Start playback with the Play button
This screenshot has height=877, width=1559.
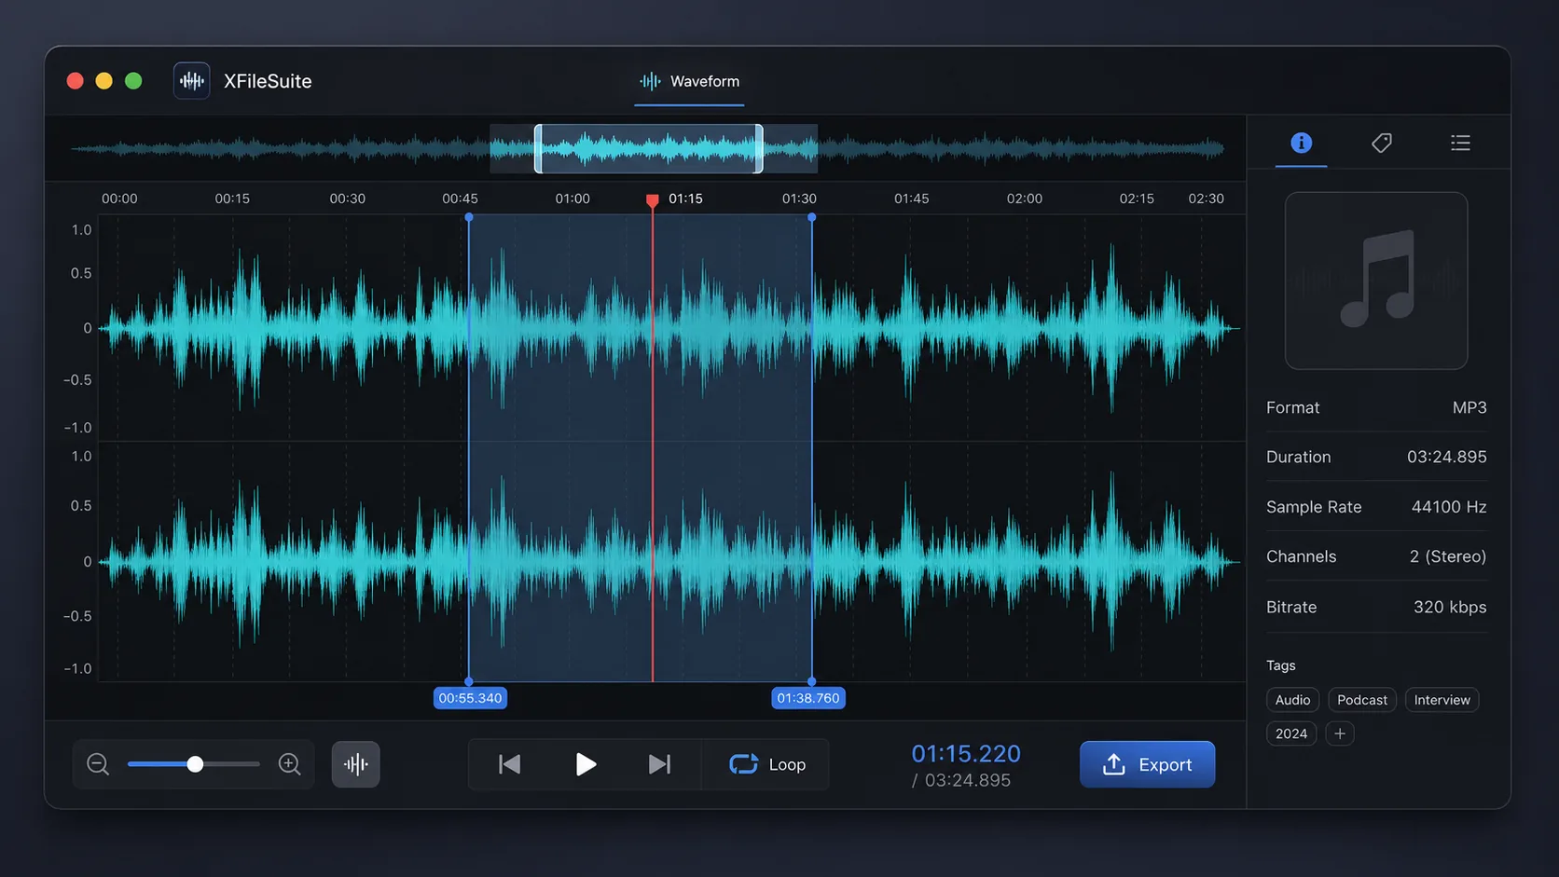586,764
